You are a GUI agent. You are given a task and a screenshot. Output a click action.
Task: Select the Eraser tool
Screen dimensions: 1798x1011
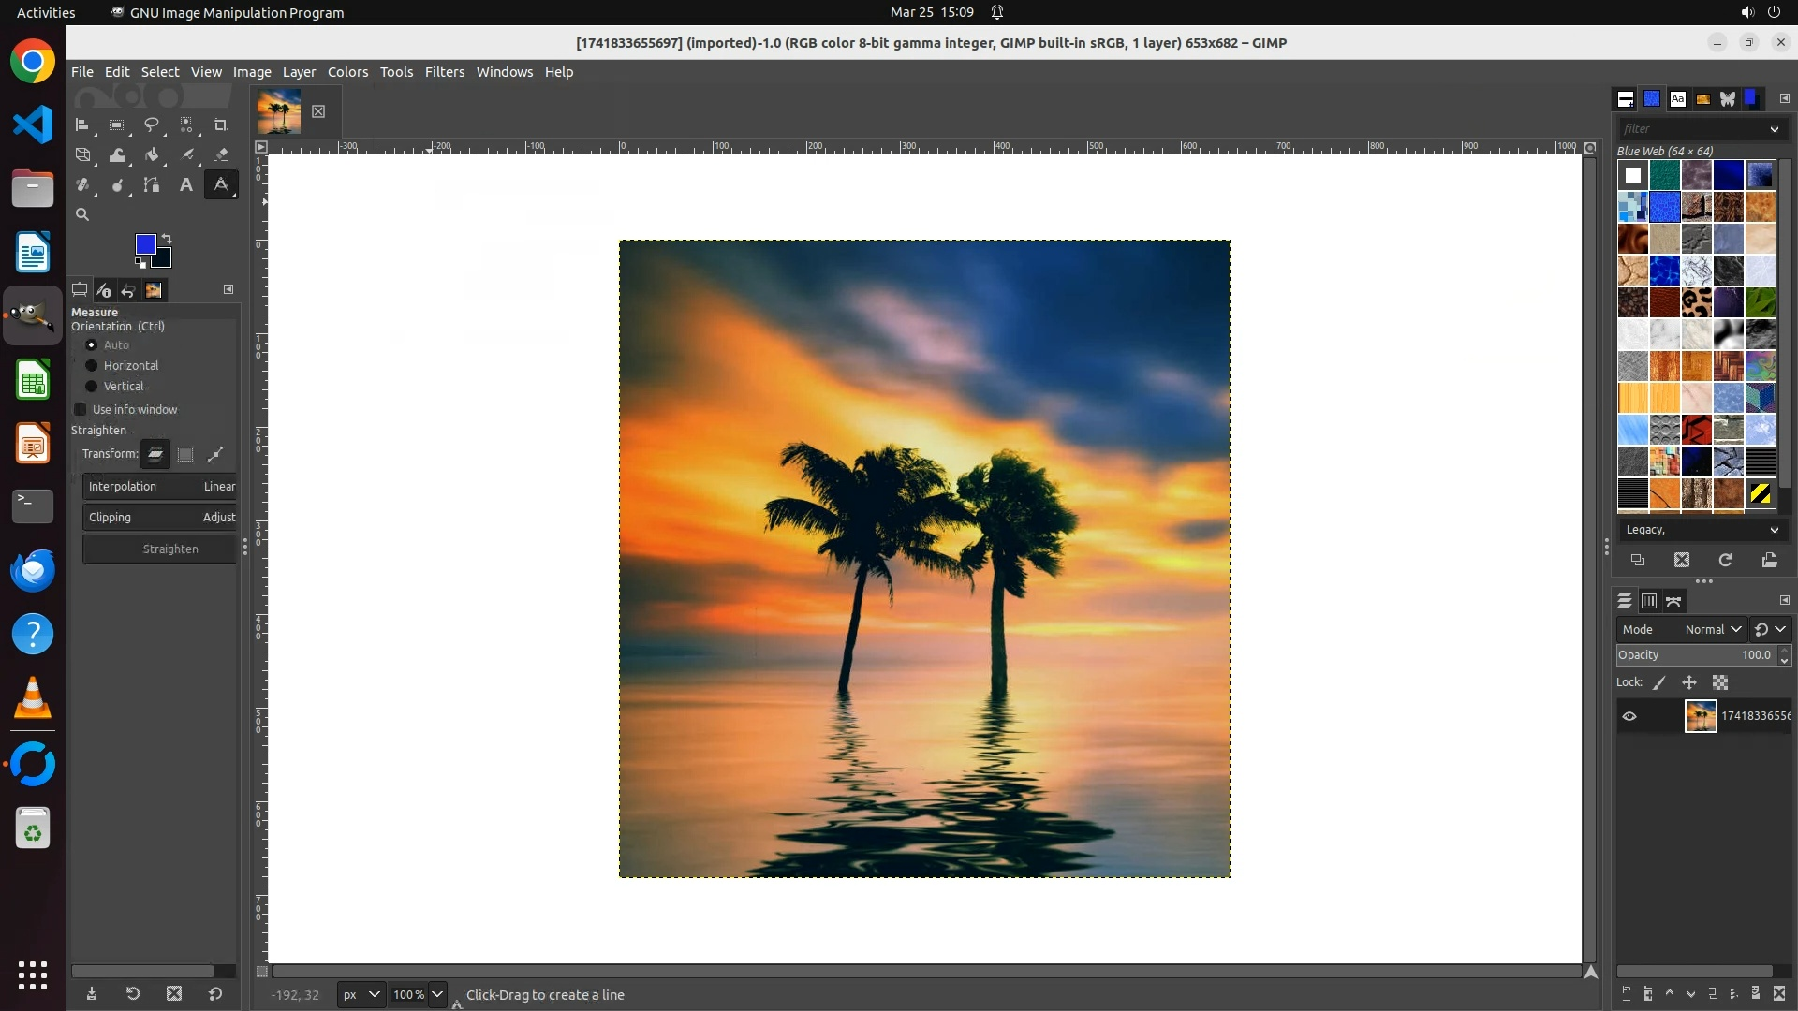click(221, 155)
